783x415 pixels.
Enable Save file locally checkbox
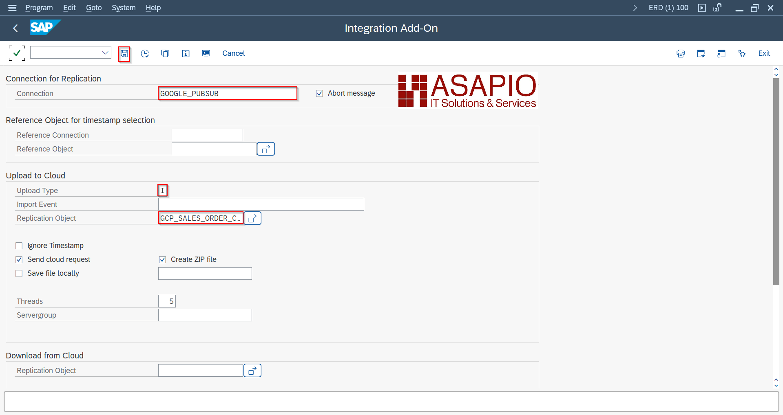[19, 273]
